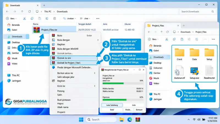Click Paste icon in Project_Files window toolbar
Screen dimensions: 220x124
coord(182,39)
